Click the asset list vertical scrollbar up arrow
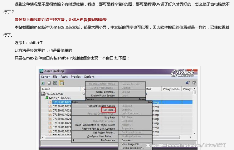Screen dimensions: 234x150 [194, 89]
